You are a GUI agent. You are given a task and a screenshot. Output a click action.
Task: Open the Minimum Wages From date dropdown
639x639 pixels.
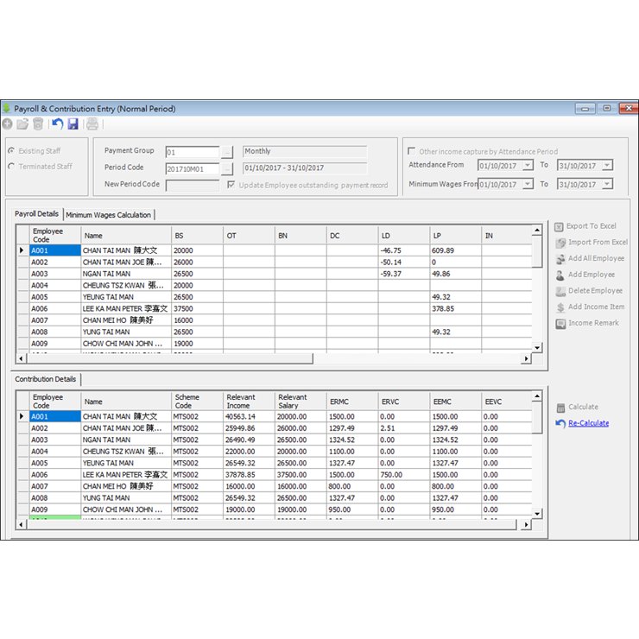click(x=528, y=184)
